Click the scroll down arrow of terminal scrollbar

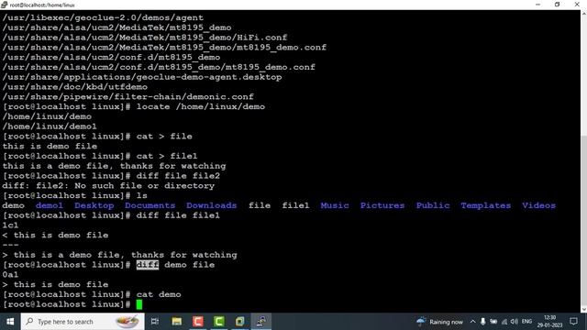(x=583, y=309)
